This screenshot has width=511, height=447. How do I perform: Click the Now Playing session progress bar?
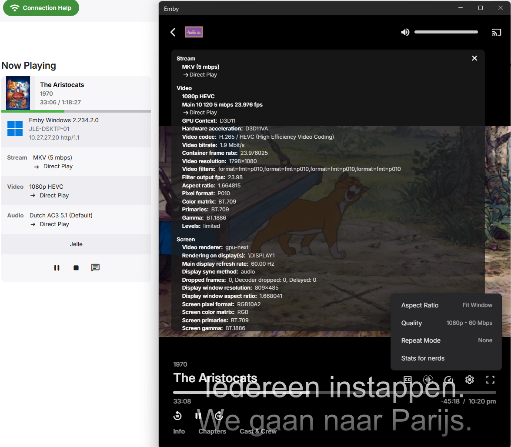tap(76, 111)
